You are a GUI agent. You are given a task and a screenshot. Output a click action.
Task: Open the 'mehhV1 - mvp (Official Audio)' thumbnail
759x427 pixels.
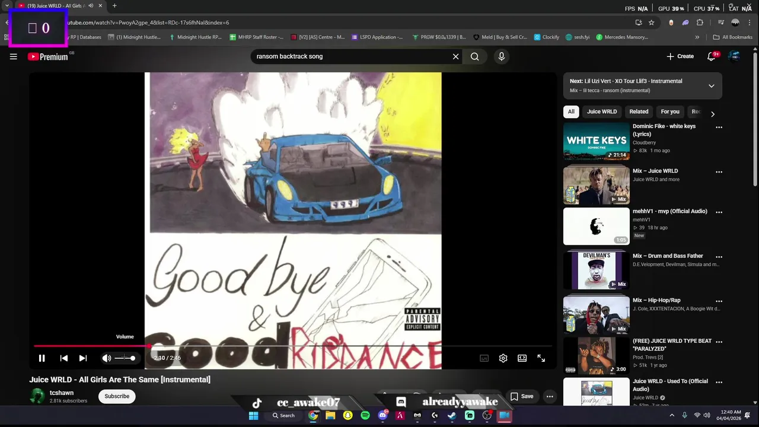point(596,226)
